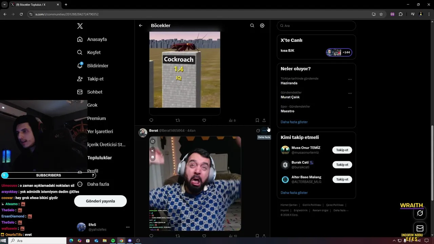Viewport: 434px width, 244px height.
Task: Bookmark the Cockroach post
Action: point(257,120)
